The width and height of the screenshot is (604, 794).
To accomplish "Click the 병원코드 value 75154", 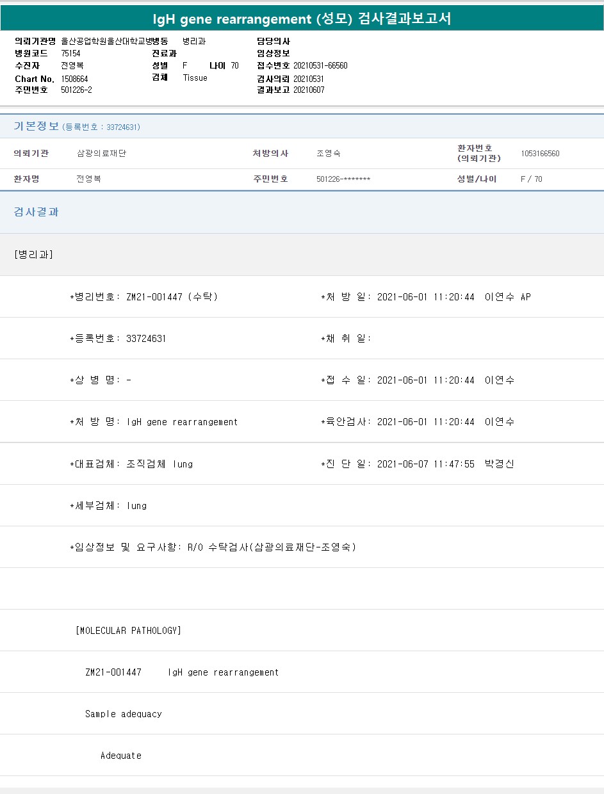I will [x=71, y=54].
